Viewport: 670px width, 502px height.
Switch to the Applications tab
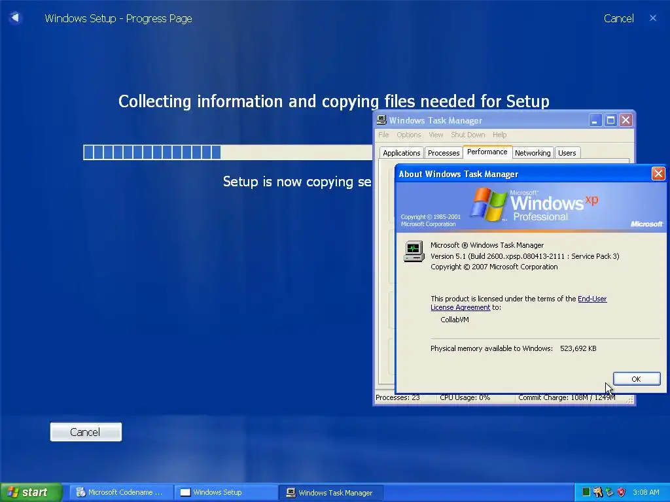[401, 153]
